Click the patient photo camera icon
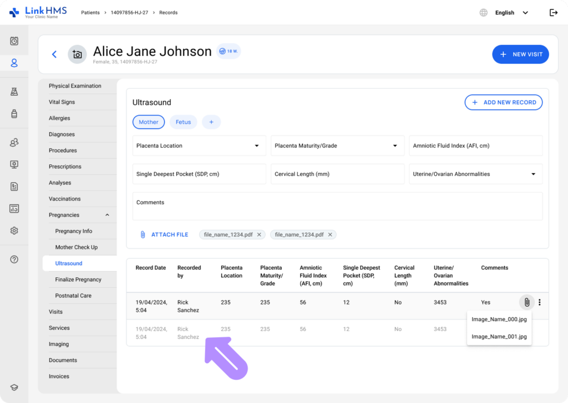Viewport: 568px width, 403px height. (77, 54)
